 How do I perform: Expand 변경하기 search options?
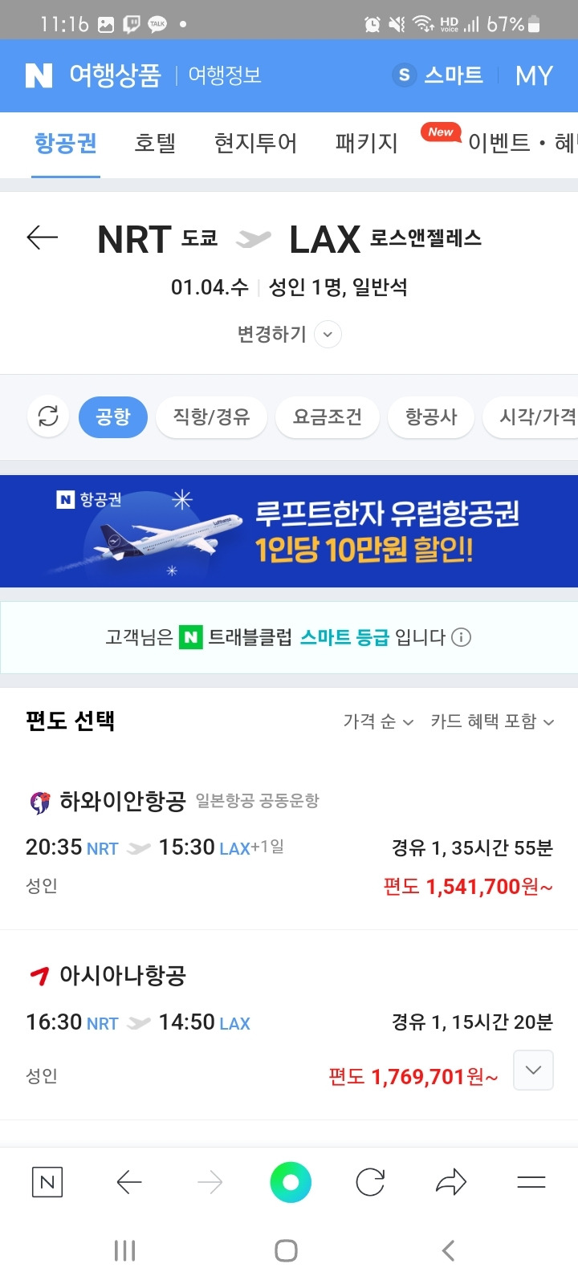pyautogui.click(x=289, y=334)
